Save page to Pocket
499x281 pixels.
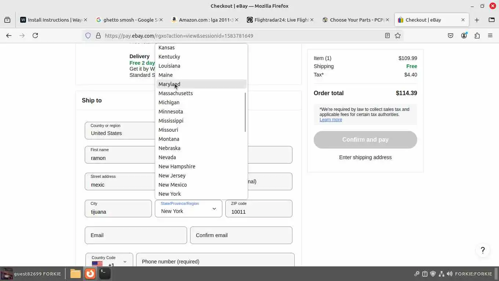pyautogui.click(x=451, y=35)
